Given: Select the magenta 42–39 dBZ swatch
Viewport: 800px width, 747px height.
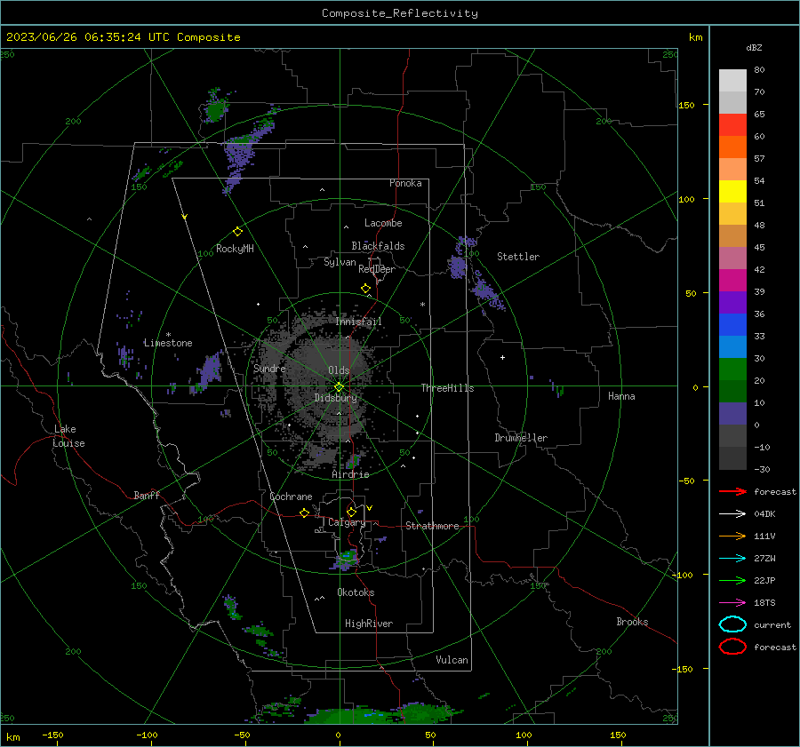Looking at the screenshot, I should coord(732,281).
